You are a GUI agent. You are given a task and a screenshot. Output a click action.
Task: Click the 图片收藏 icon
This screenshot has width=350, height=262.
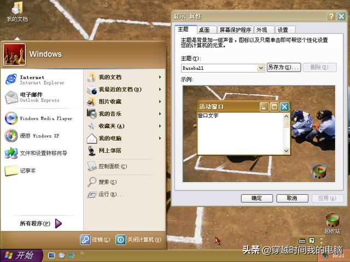click(x=91, y=102)
